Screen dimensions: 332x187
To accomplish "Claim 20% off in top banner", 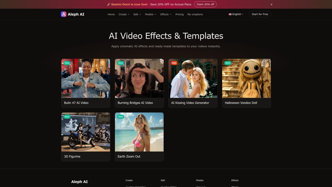I will point(205,4).
